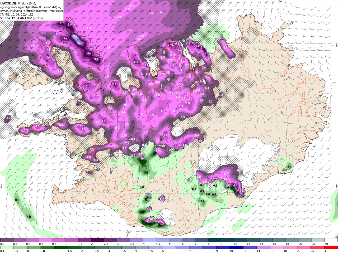
Task: Click the '(+33 h)' forecast offset
Action: click(38, 18)
